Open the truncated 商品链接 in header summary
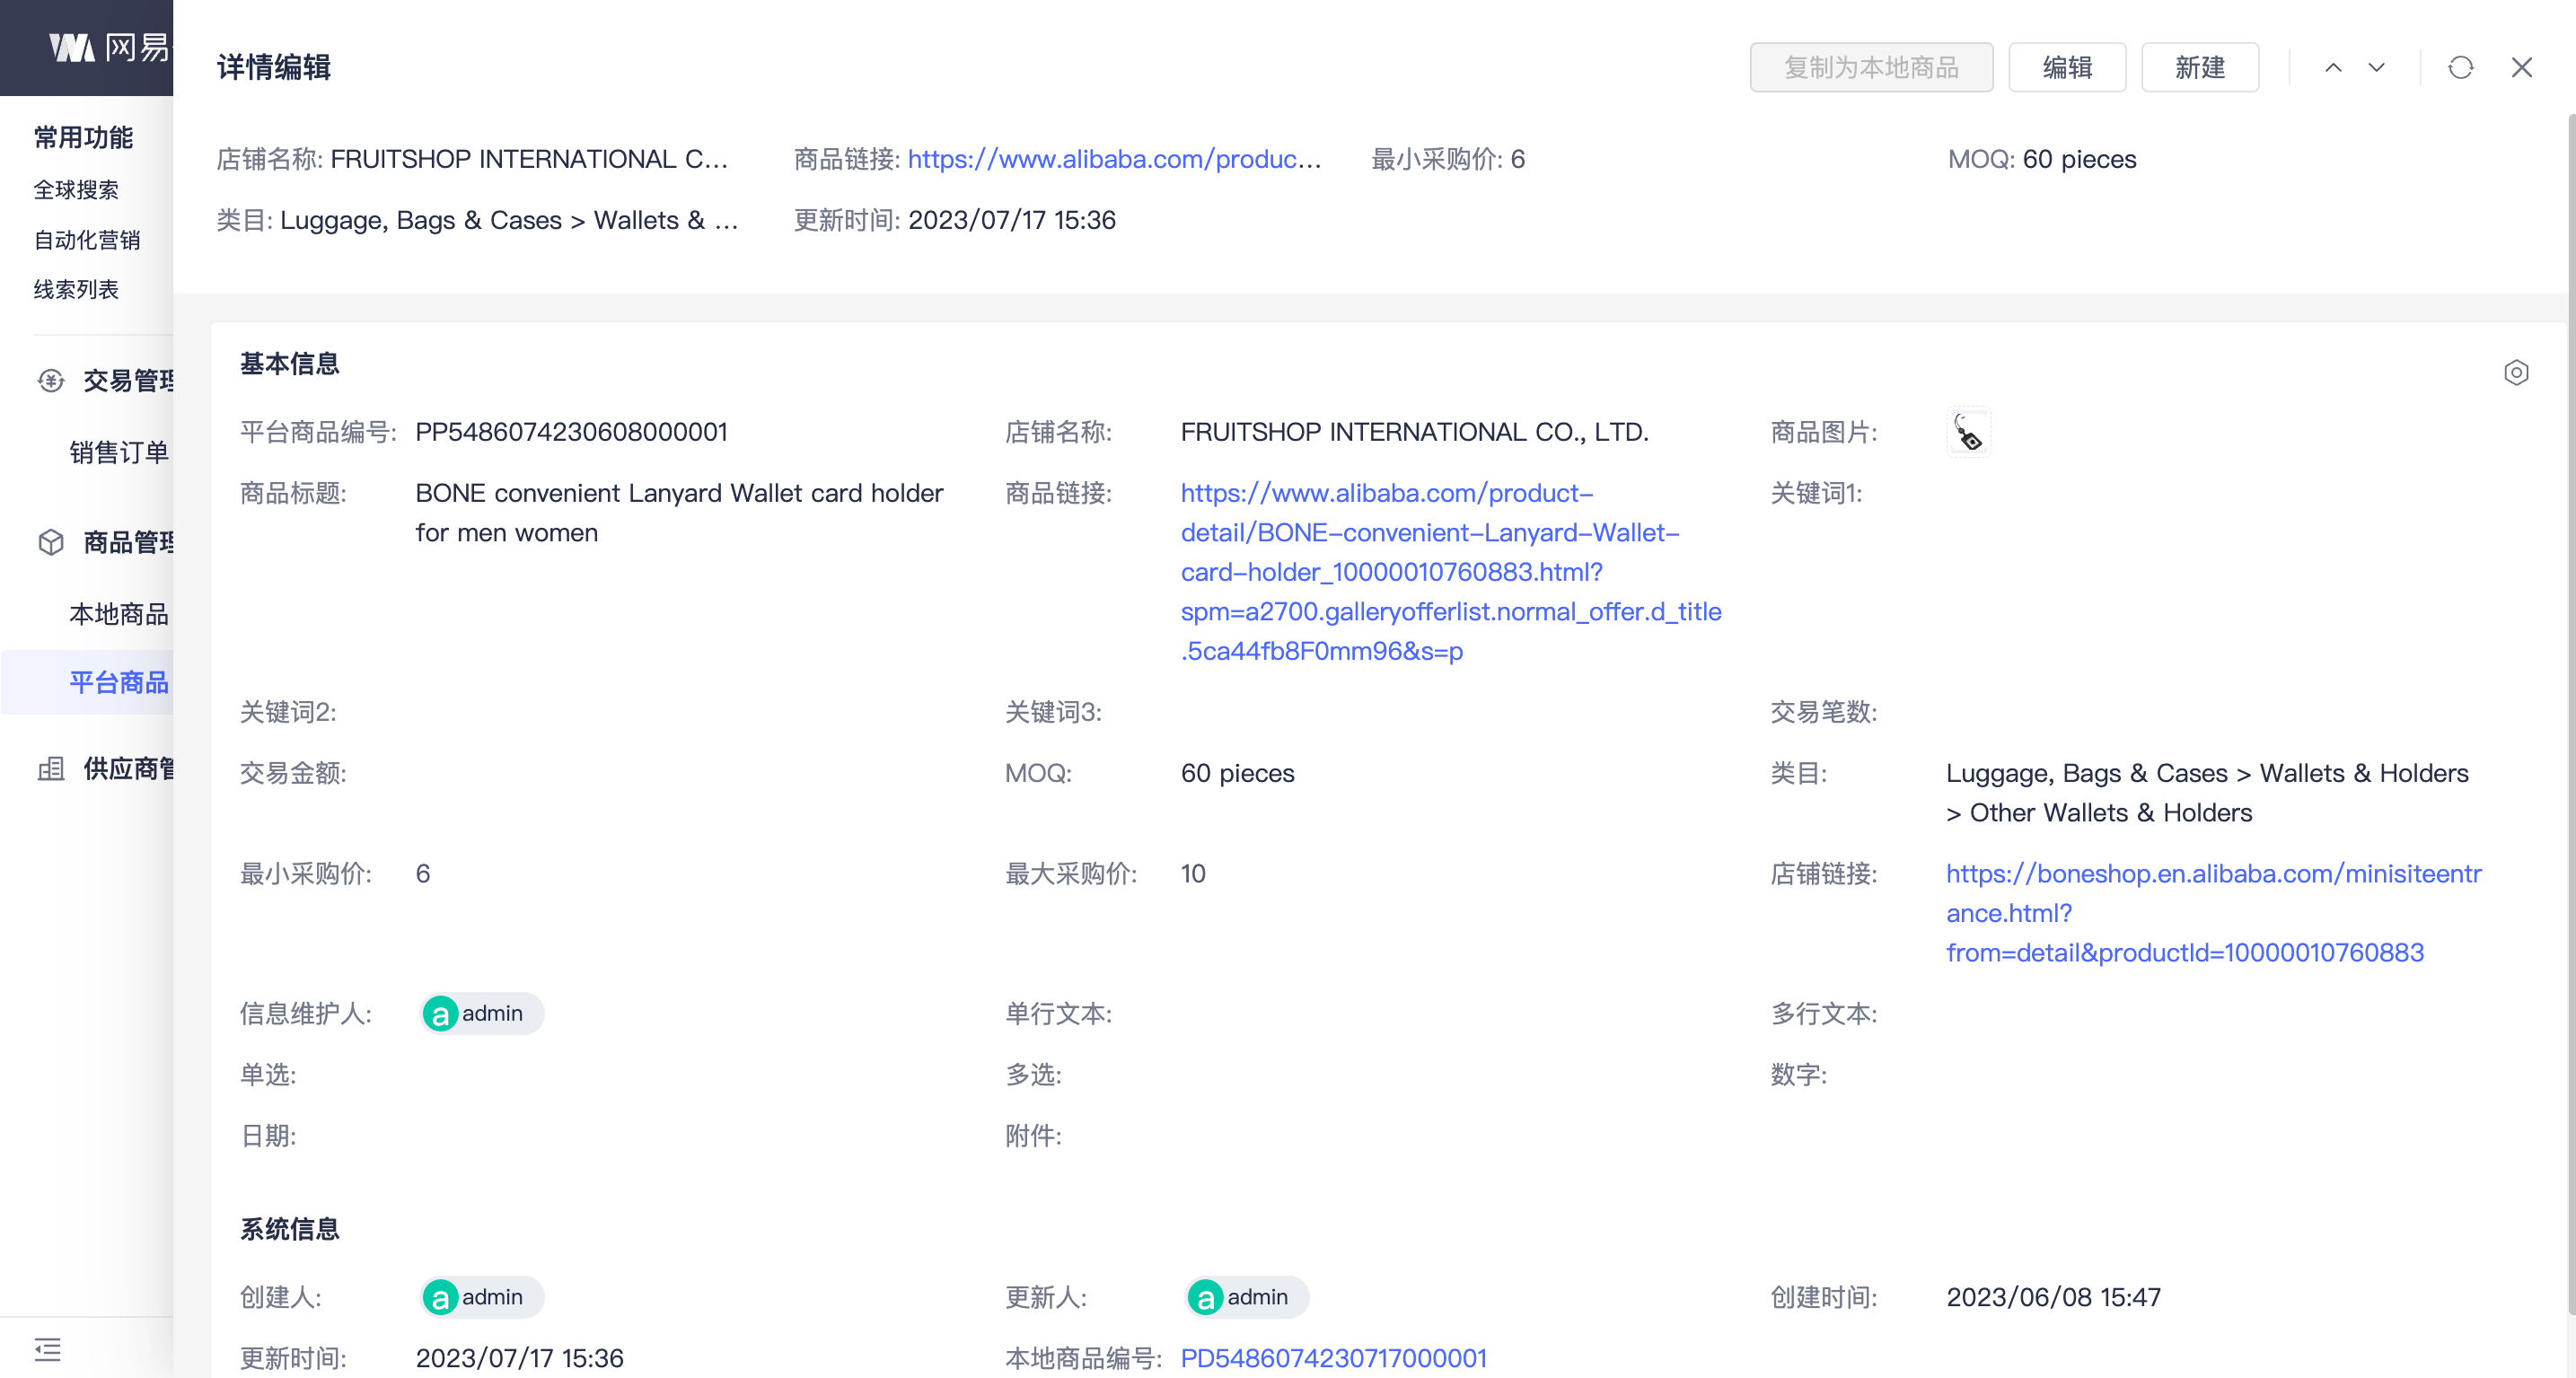 coord(1114,159)
